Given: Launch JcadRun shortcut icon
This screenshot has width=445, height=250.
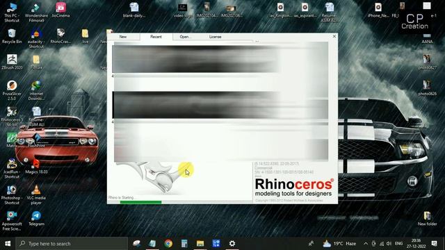Looking at the screenshot, I should [12, 169].
